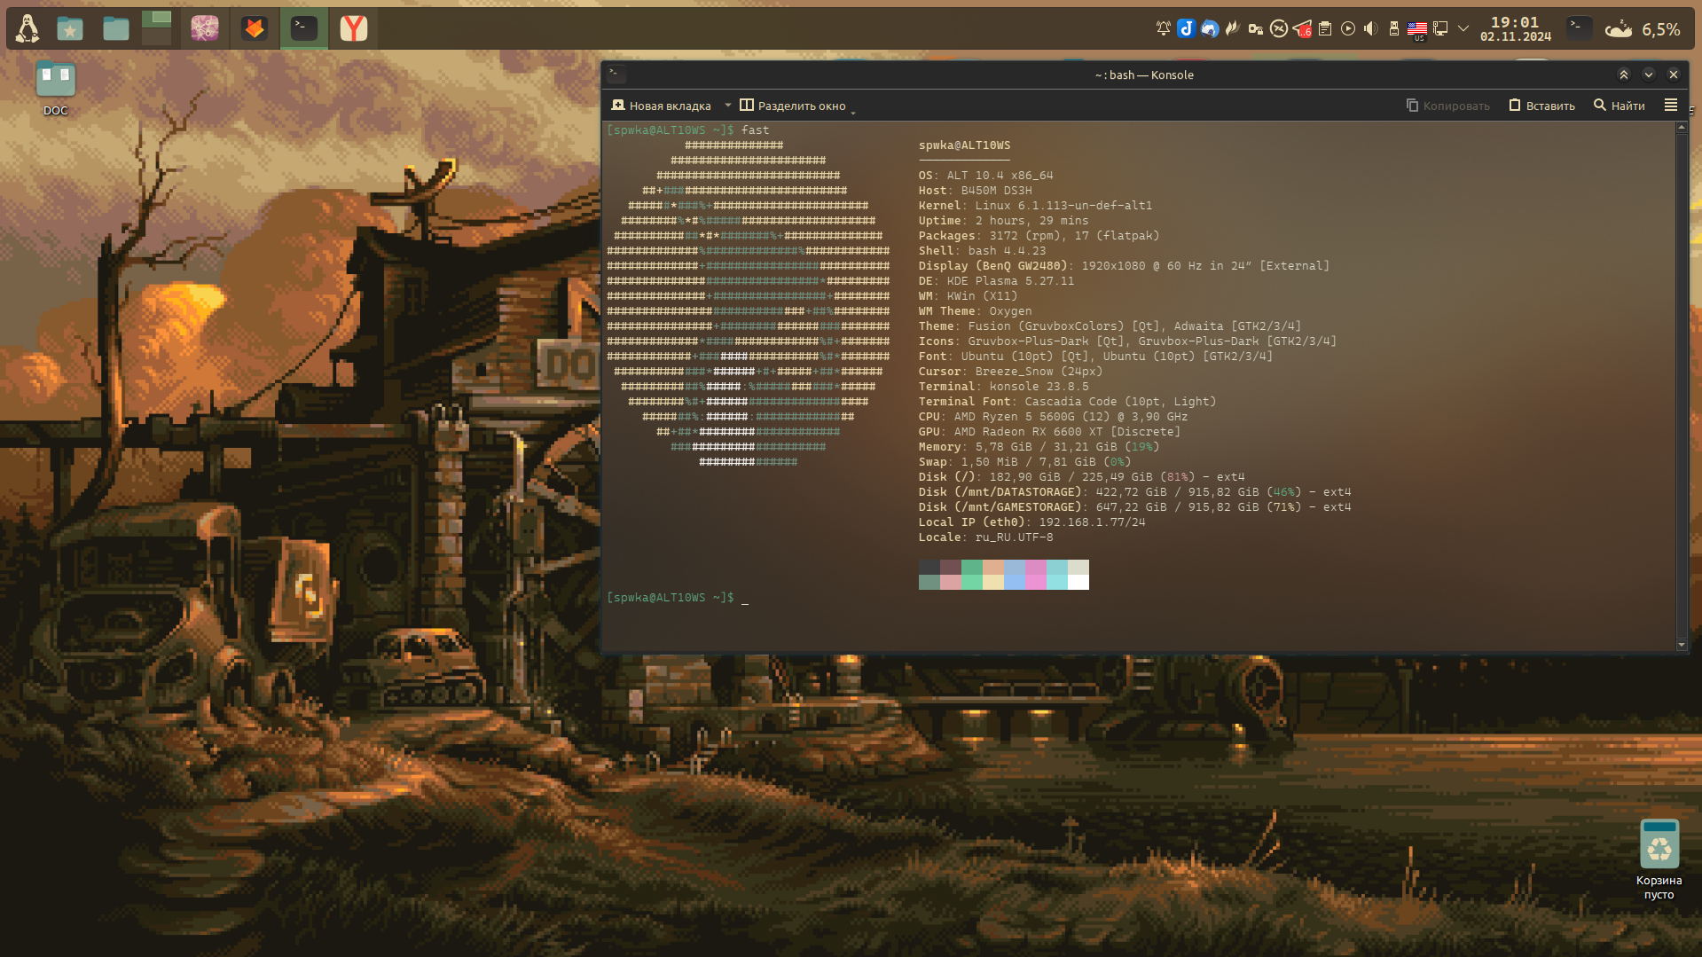Activate the Konsole task in the panel

(x=304, y=28)
